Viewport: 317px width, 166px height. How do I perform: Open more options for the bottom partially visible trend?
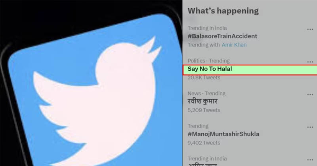[310, 160]
